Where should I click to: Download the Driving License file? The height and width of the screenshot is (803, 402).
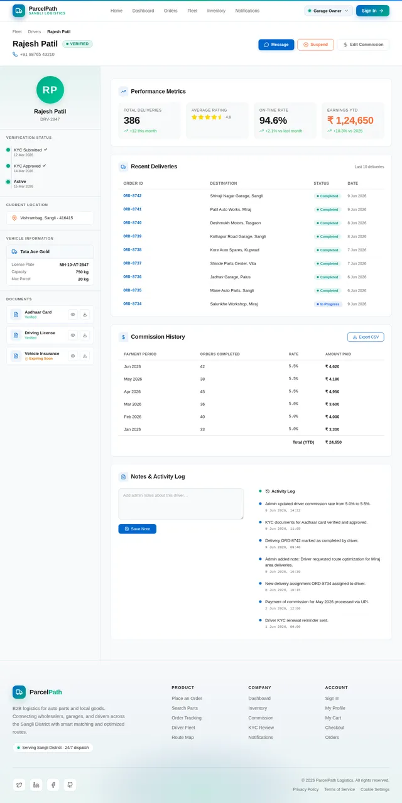coord(85,335)
